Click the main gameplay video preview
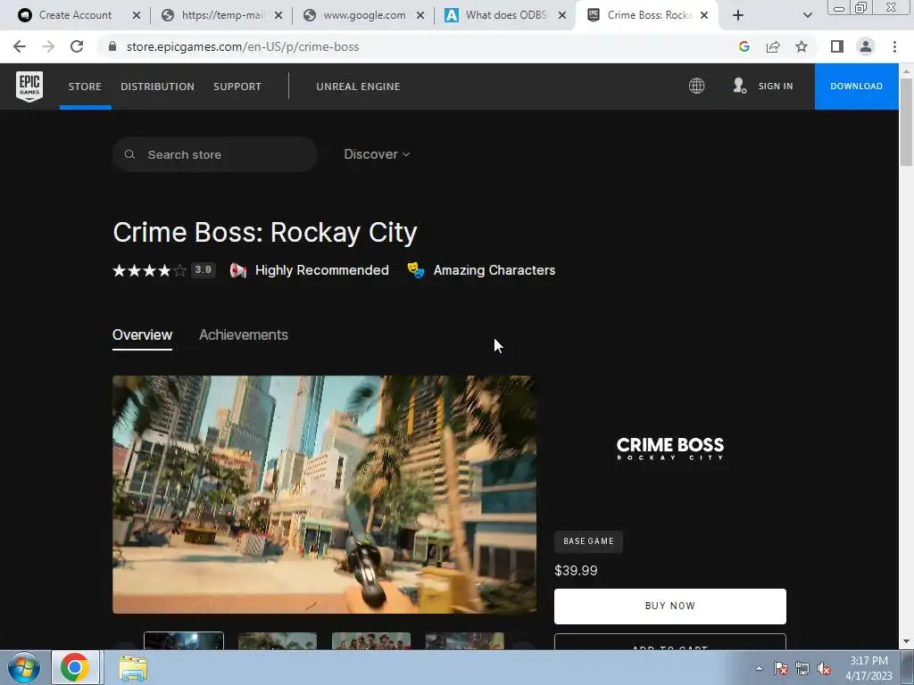914x685 pixels. click(x=325, y=494)
